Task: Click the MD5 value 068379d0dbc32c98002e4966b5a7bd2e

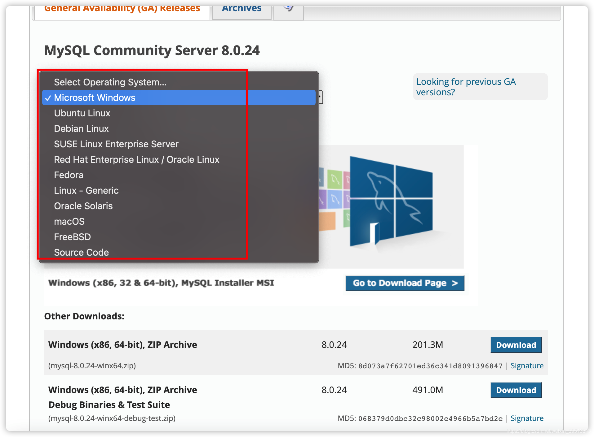Action: pos(430,419)
